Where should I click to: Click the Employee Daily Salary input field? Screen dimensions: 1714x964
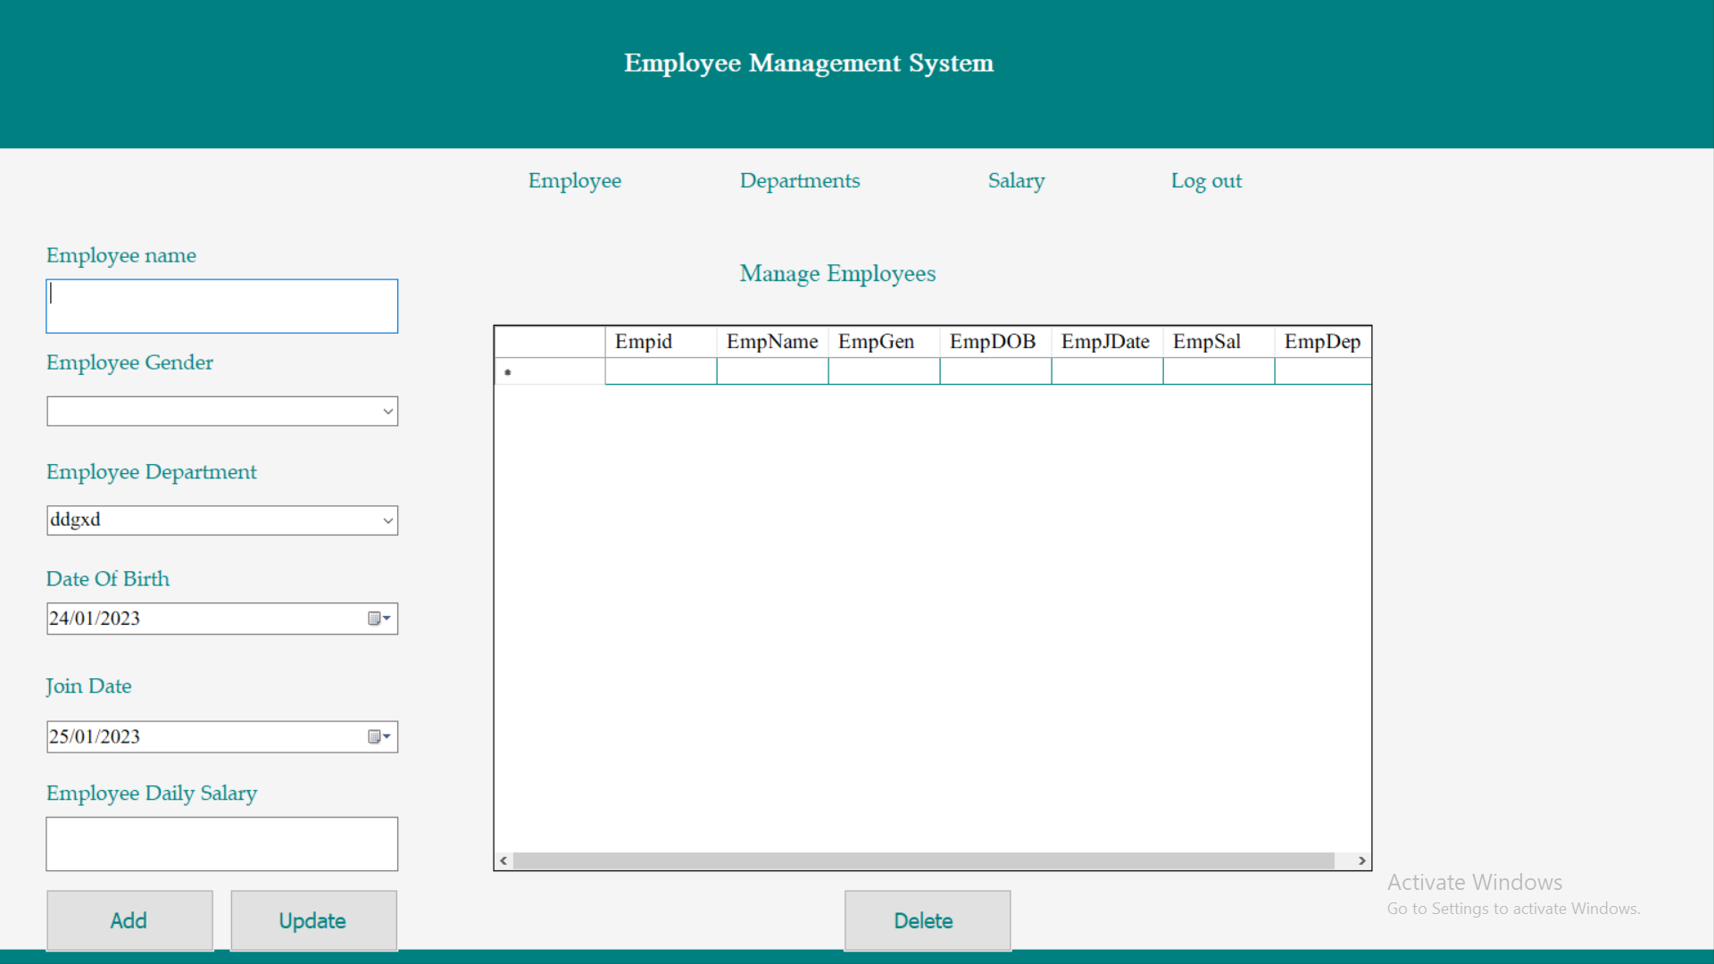(x=221, y=843)
